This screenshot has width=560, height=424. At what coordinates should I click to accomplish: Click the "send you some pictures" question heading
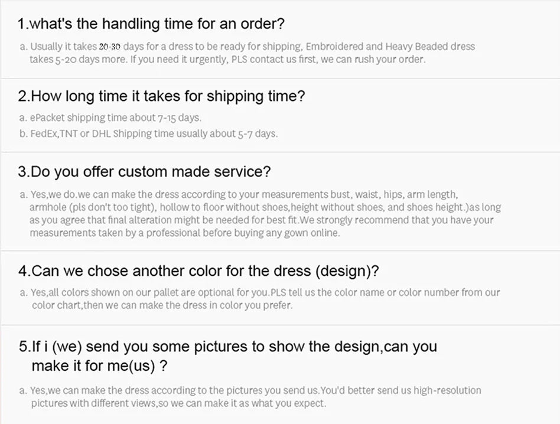click(227, 347)
